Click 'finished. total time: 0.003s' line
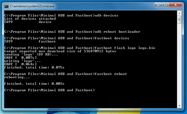 click(x=34, y=84)
